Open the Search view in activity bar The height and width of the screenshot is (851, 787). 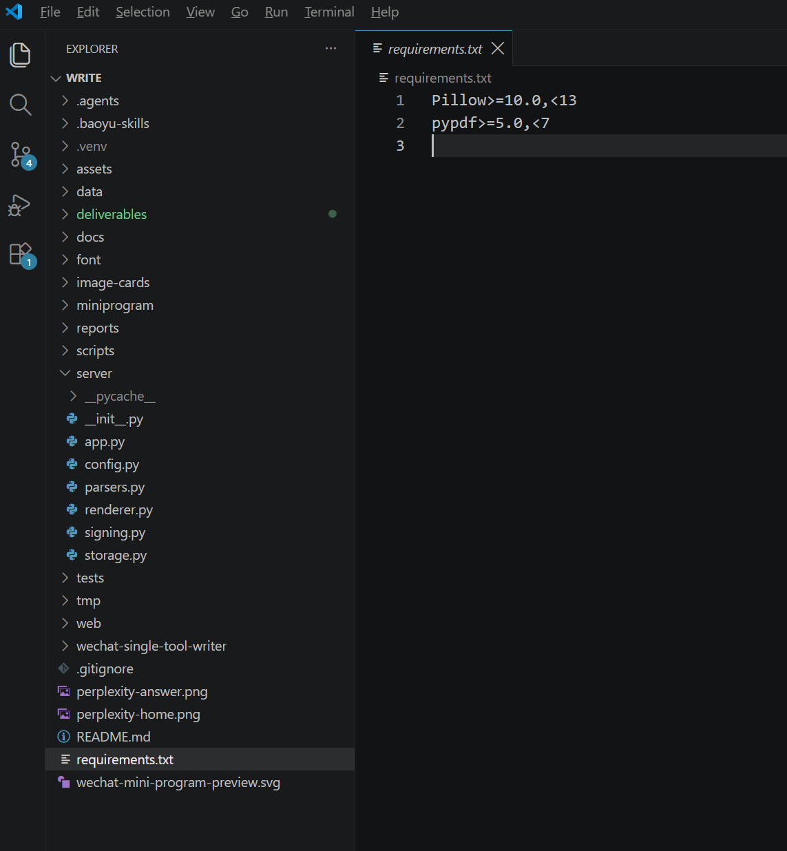point(21,105)
